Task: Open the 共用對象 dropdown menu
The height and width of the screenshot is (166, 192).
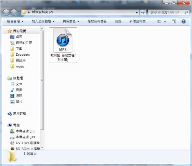Action: (71, 21)
